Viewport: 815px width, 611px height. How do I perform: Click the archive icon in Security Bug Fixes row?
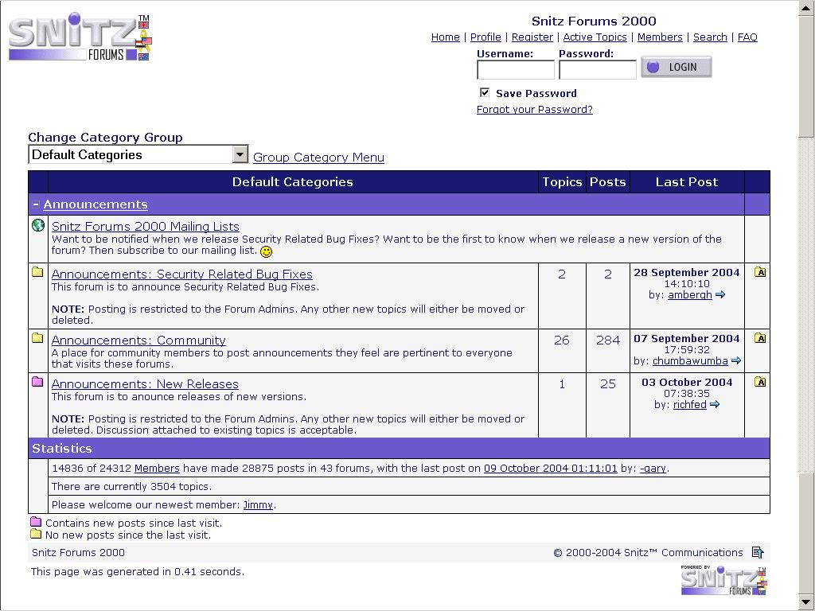(x=760, y=272)
